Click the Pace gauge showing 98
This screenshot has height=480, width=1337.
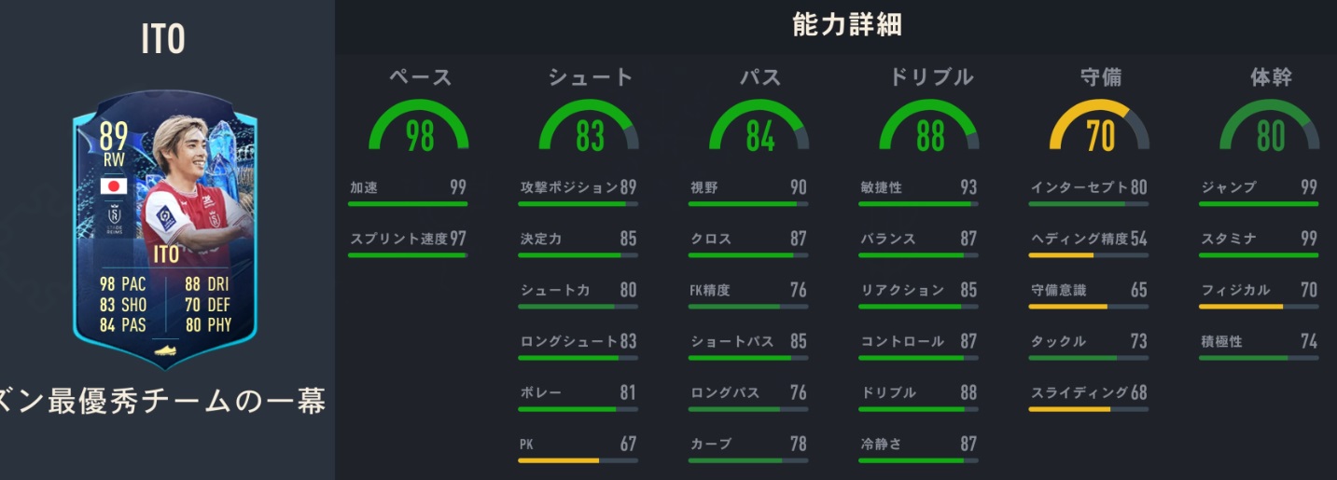point(420,128)
